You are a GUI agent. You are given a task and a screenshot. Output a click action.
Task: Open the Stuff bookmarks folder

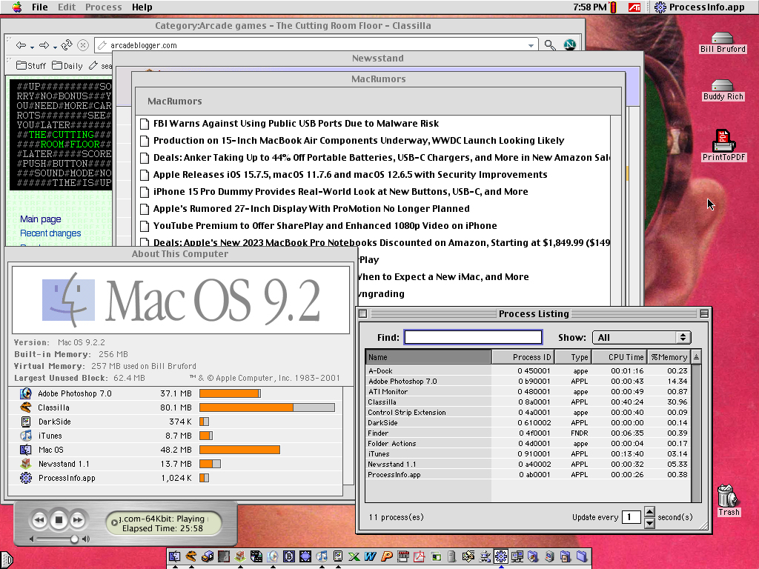(31, 66)
